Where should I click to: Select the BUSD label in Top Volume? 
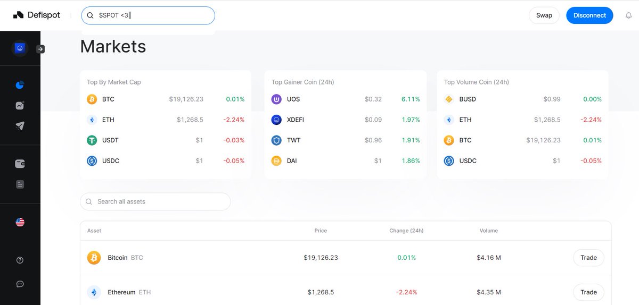coord(468,99)
